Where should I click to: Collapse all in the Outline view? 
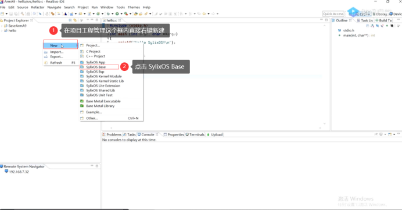[367, 26]
